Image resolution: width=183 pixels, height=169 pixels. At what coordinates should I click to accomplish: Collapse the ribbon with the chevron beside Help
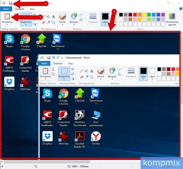coord(176,9)
